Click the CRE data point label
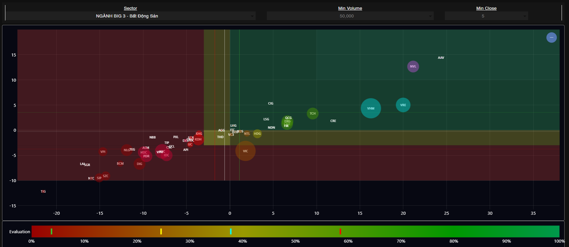The height and width of the screenshot is (247, 569). (x=333, y=121)
